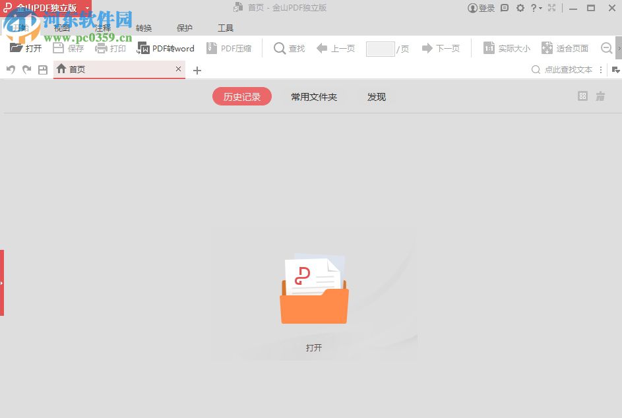Open the 金山PDF独立版 dropdown arrow

86,8
